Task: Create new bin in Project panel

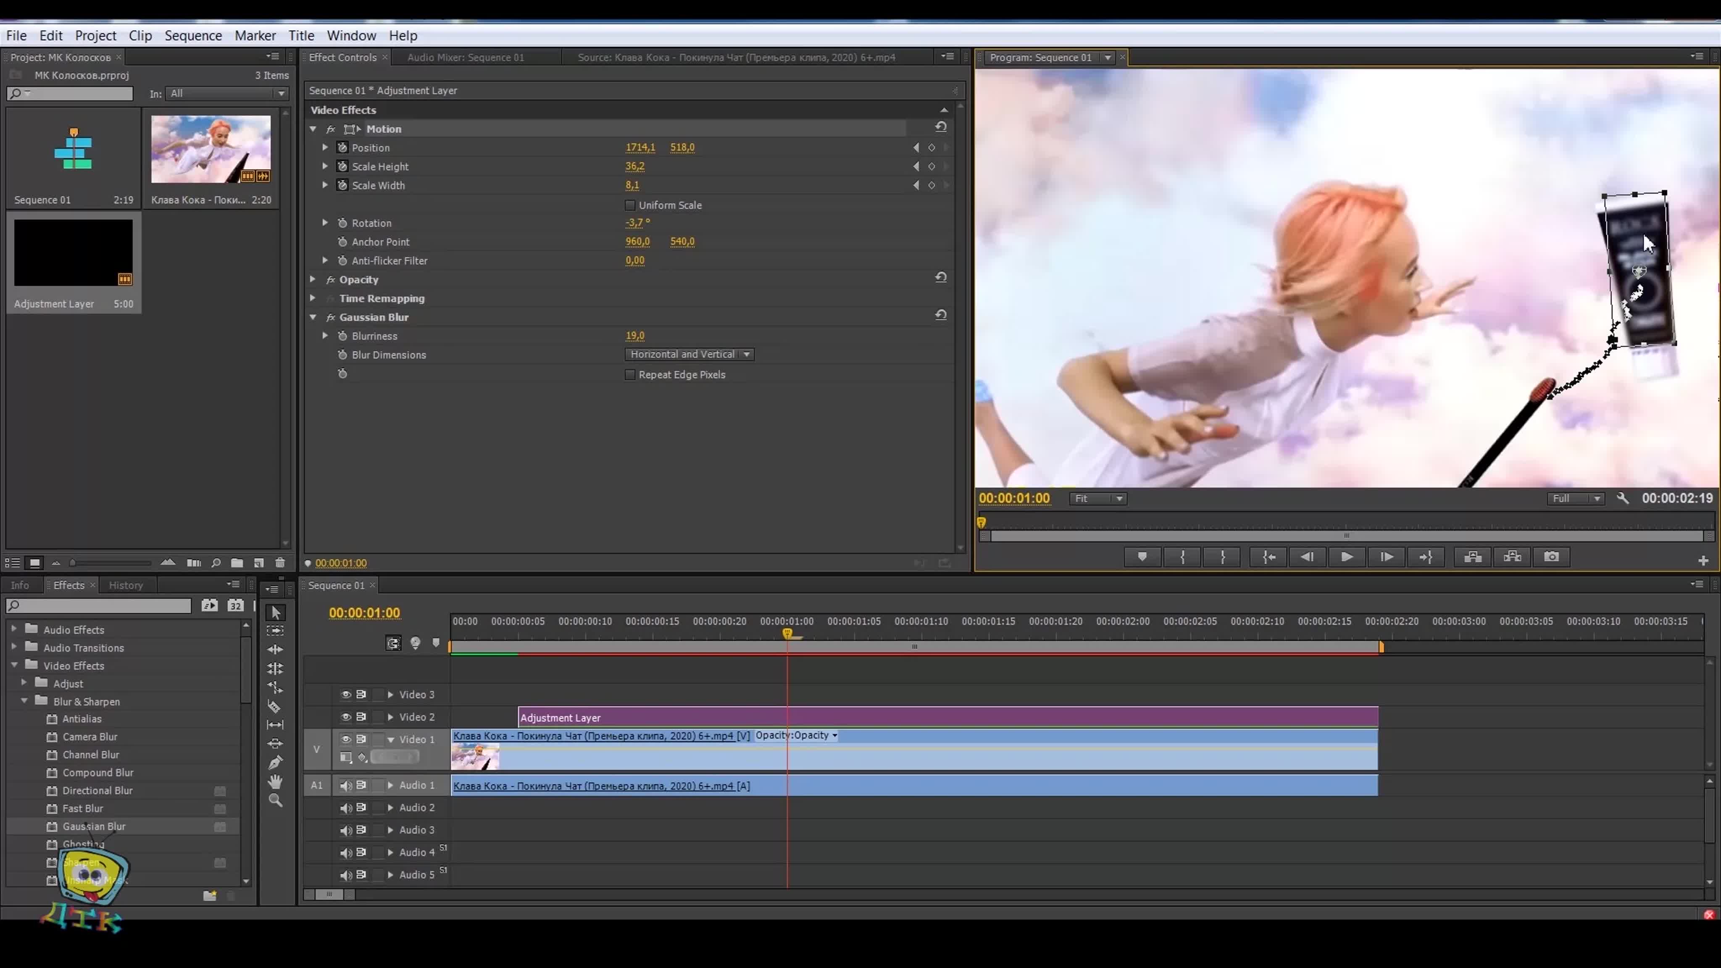Action: (237, 563)
